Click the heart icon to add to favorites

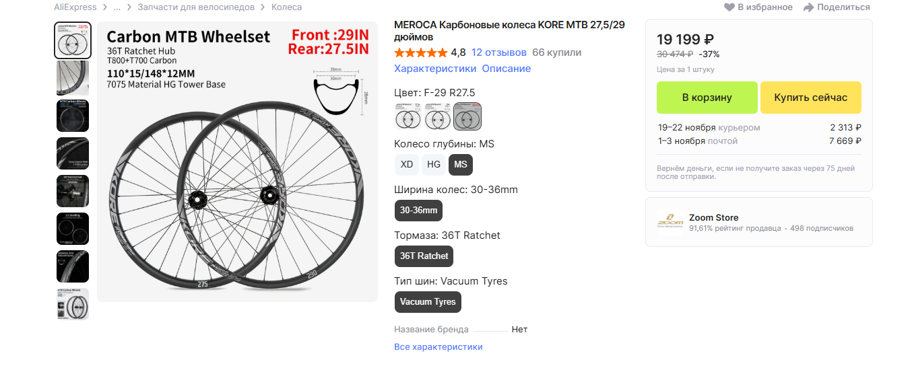click(x=729, y=7)
